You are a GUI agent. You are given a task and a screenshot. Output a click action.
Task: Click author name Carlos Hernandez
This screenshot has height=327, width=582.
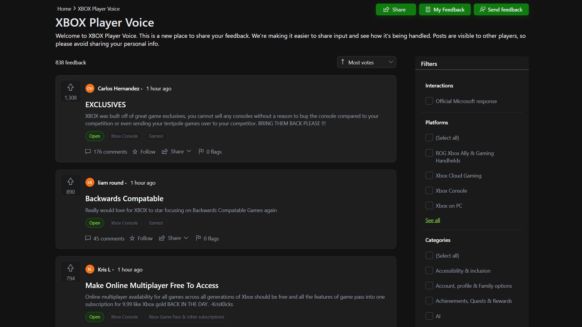[x=119, y=89]
